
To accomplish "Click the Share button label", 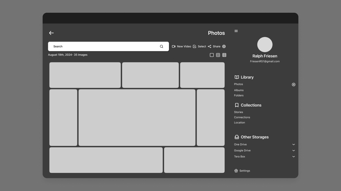I will pos(217,46).
